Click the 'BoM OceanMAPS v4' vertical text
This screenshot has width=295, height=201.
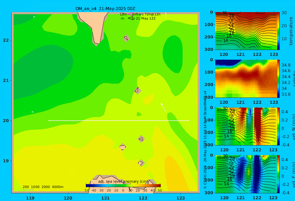(x=205, y=108)
